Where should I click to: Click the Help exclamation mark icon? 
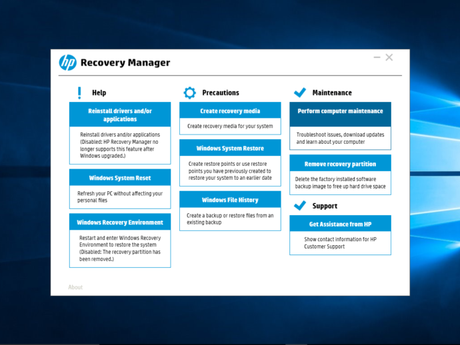[x=79, y=93]
